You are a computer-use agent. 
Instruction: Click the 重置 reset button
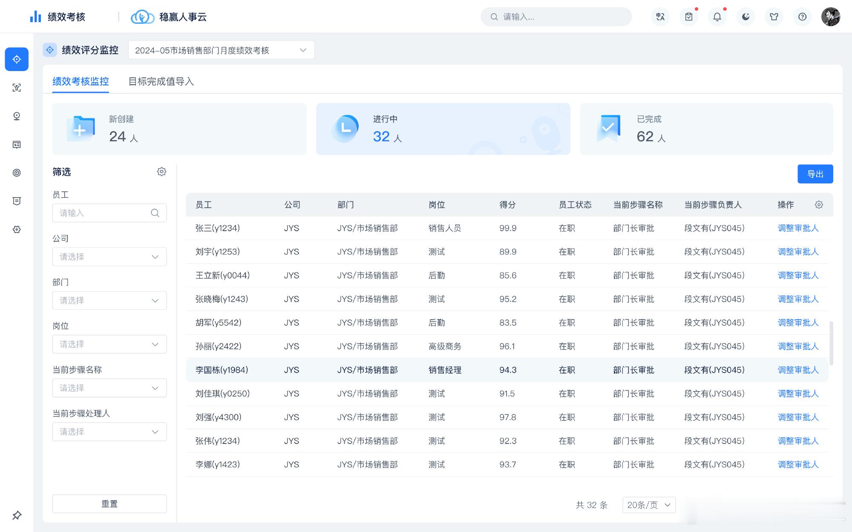pyautogui.click(x=109, y=504)
